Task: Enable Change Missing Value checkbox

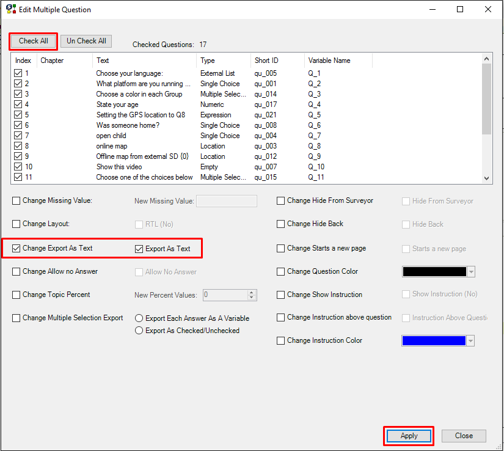Action: tap(16, 201)
